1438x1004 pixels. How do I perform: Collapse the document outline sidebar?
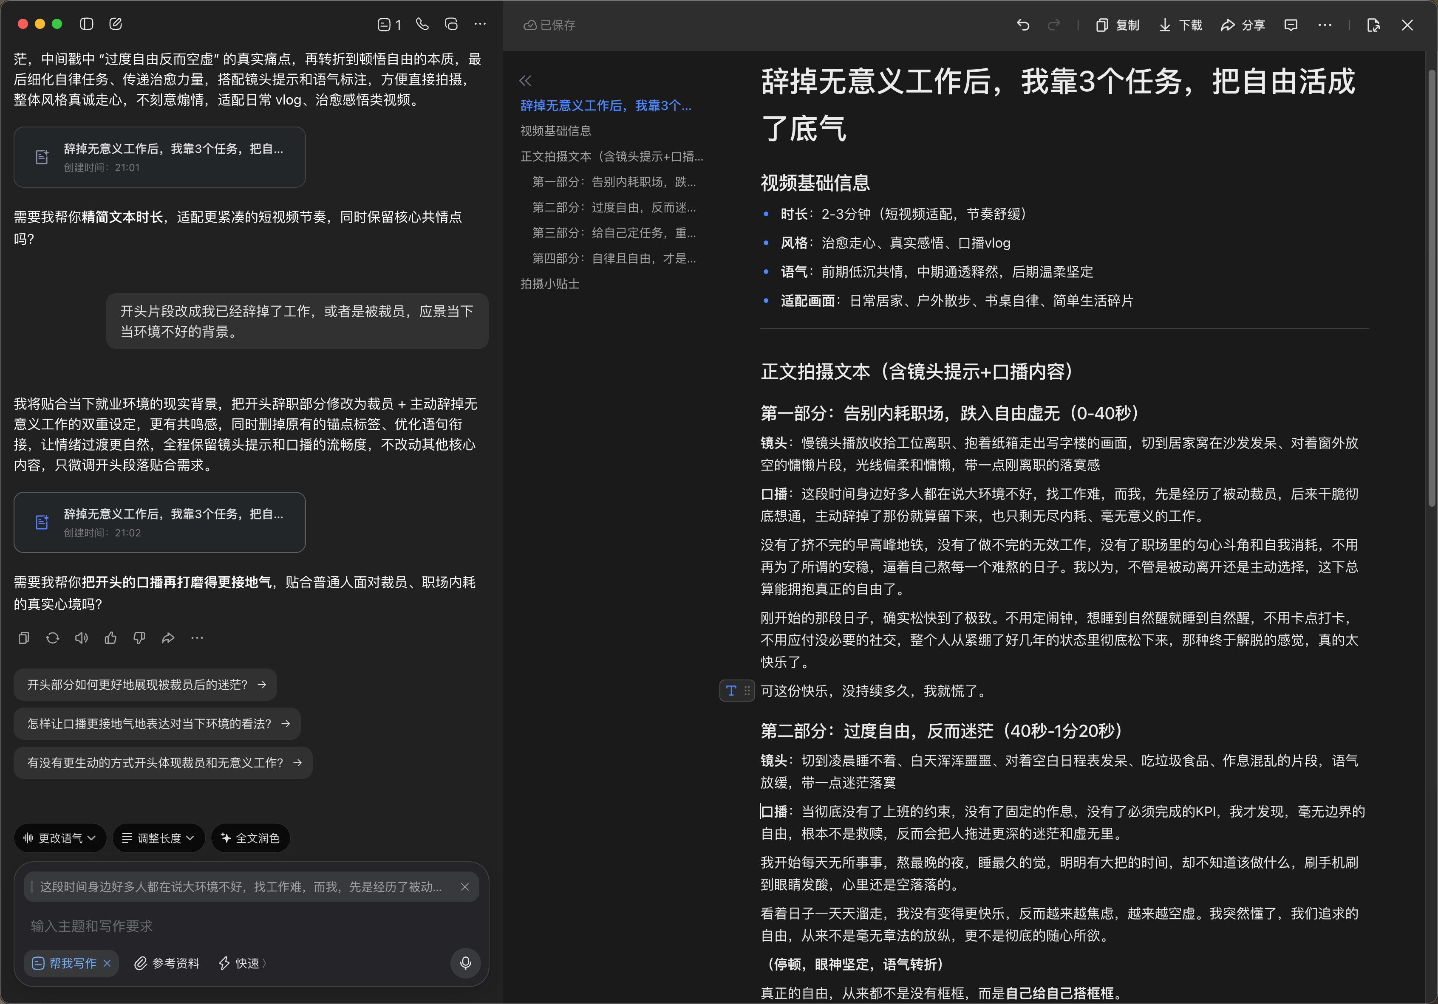point(526,80)
